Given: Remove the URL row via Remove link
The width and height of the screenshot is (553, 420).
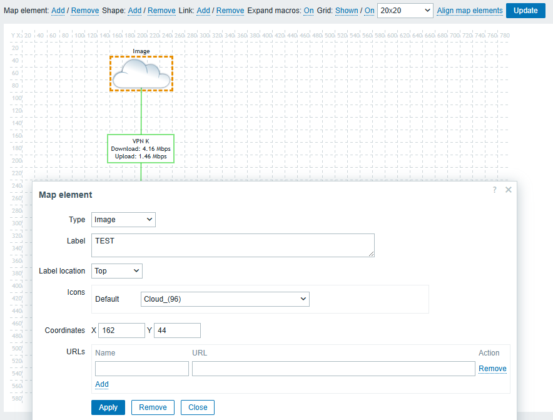Looking at the screenshot, I should [x=492, y=369].
